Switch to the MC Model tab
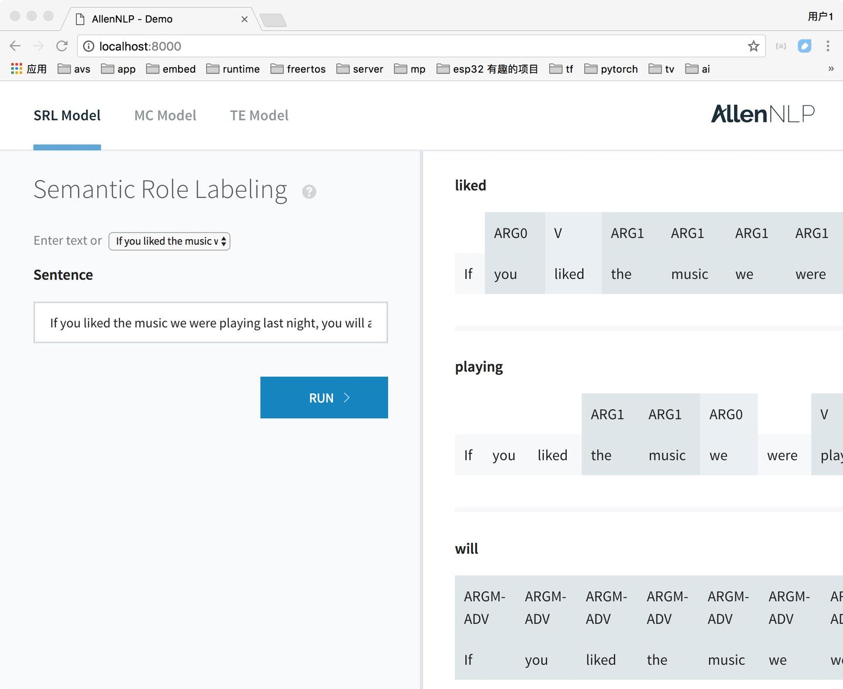The image size is (843, 689). click(165, 115)
